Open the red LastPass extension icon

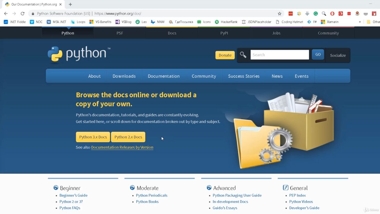(x=291, y=13)
